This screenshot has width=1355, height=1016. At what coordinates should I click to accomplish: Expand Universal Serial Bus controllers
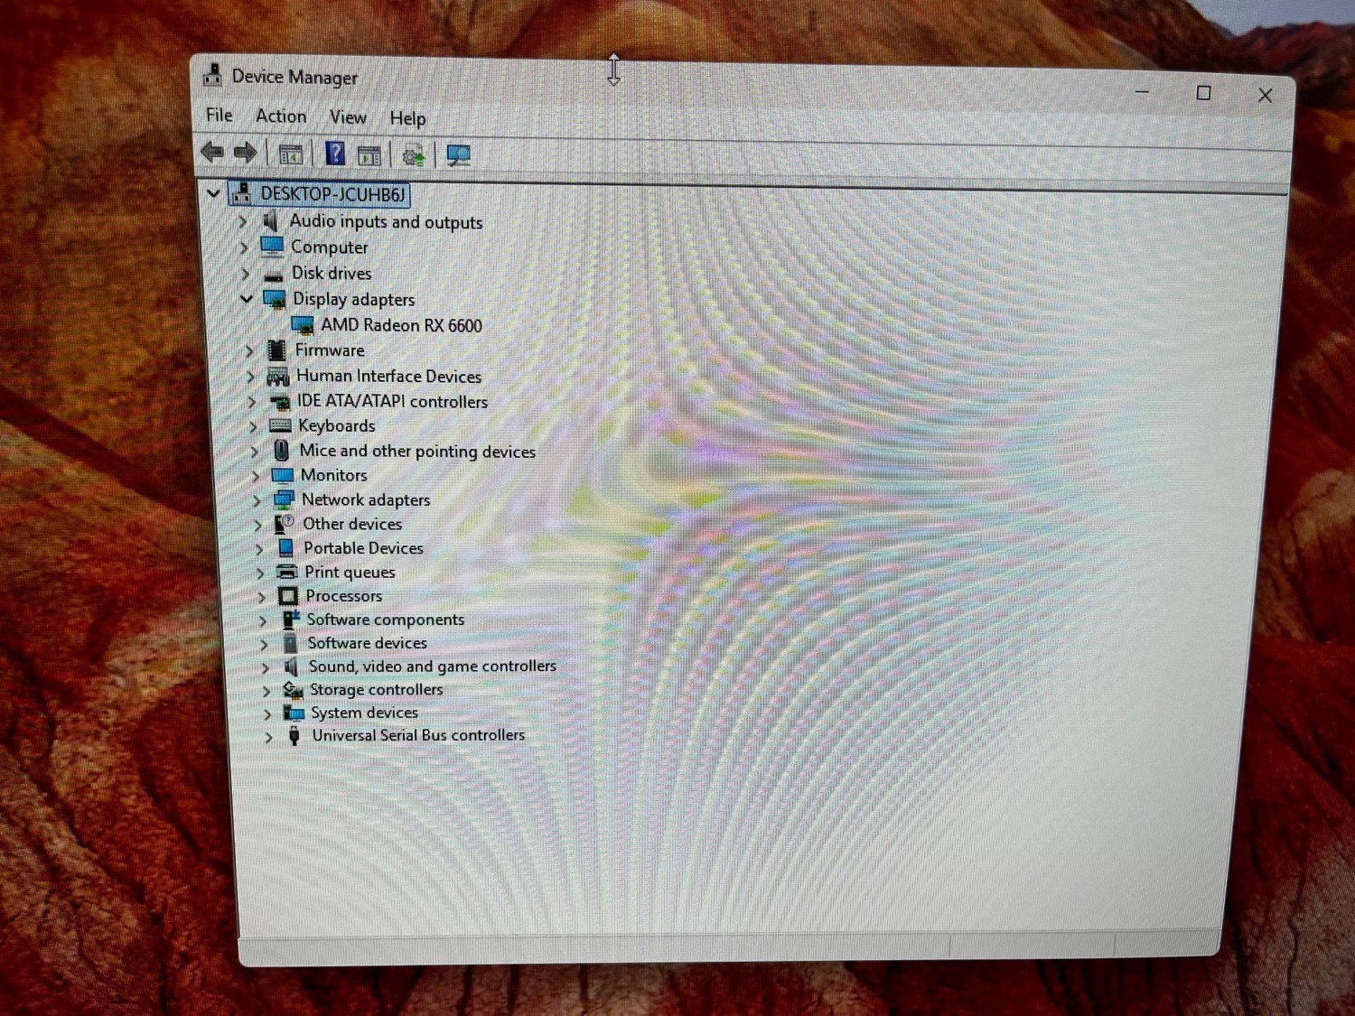(x=268, y=737)
